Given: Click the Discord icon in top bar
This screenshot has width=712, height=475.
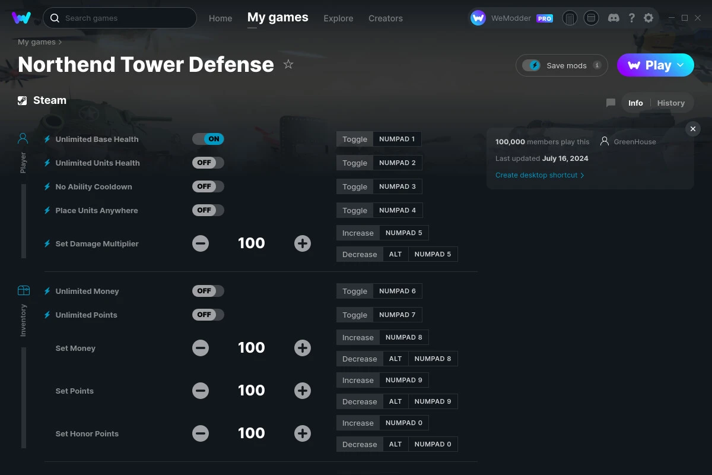Looking at the screenshot, I should click(x=614, y=18).
